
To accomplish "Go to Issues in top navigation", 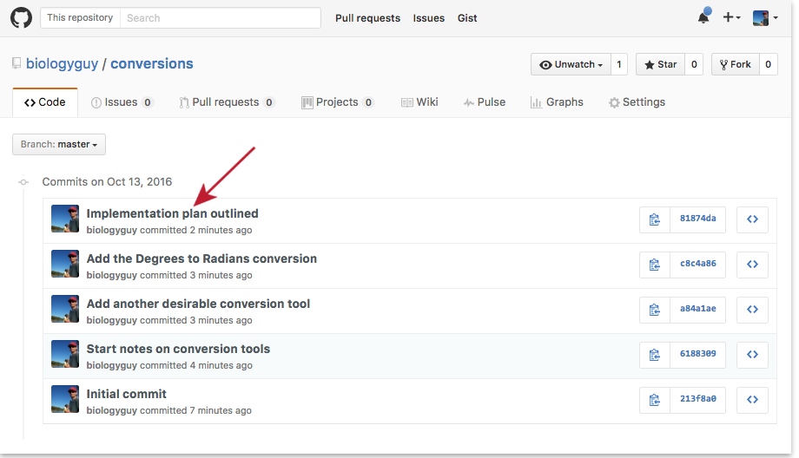I will (428, 18).
